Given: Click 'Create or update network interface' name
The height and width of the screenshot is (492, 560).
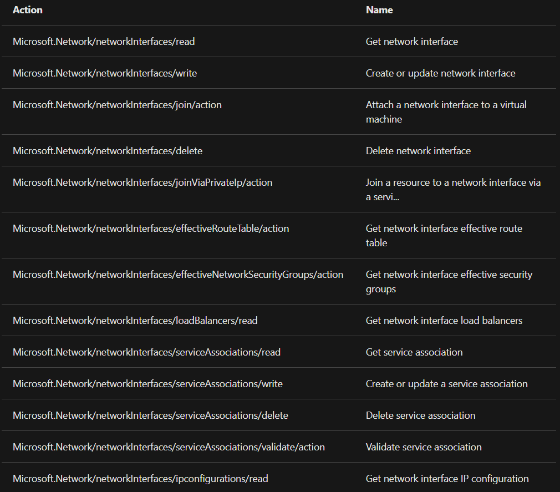Looking at the screenshot, I should (441, 73).
